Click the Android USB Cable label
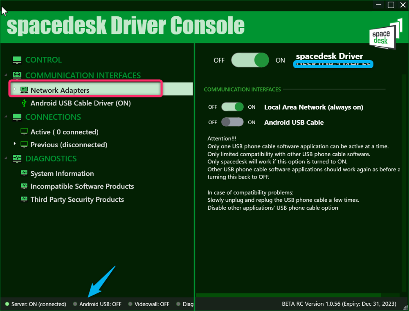This screenshot has width=409, height=311. pyautogui.click(x=294, y=123)
